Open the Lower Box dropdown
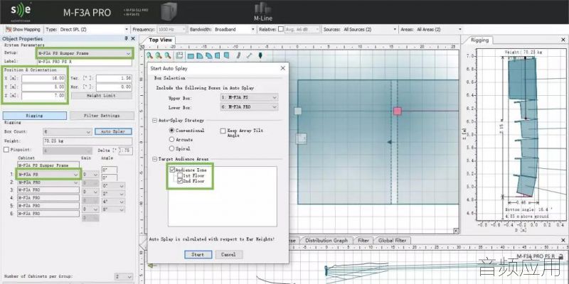 (249, 107)
